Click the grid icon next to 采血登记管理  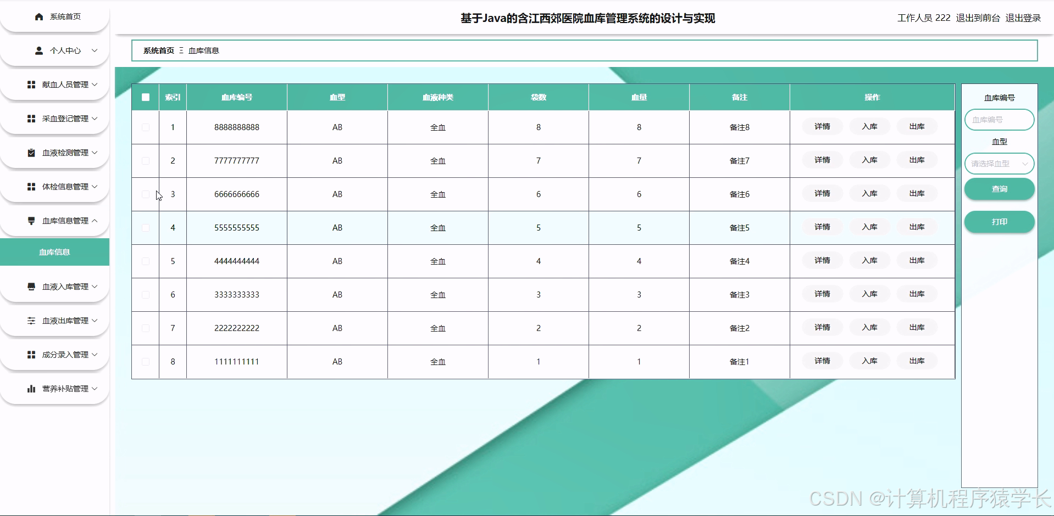tap(31, 119)
